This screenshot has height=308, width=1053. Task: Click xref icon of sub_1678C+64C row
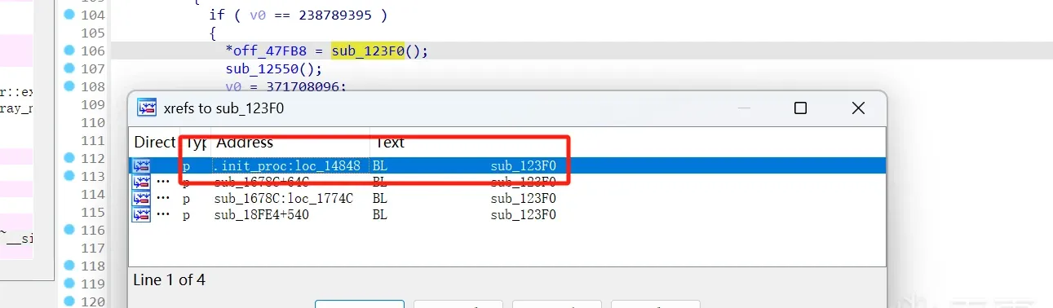142,182
